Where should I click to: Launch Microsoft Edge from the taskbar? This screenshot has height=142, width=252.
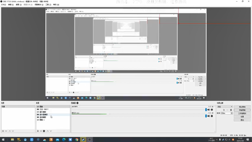(64, 140)
